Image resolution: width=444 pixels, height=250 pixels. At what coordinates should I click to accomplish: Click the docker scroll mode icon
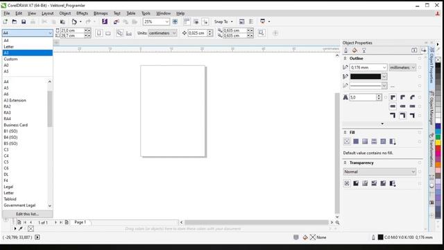pos(414,51)
